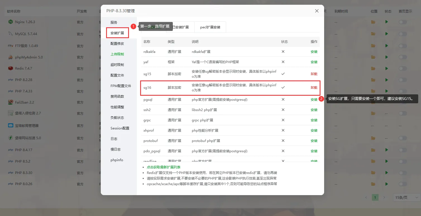Click PHP 8.3.30's green status indicator
The width and height of the screenshot is (421, 216).
(387, 173)
